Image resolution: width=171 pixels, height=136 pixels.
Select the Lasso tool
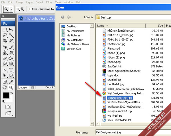tap(5, 35)
